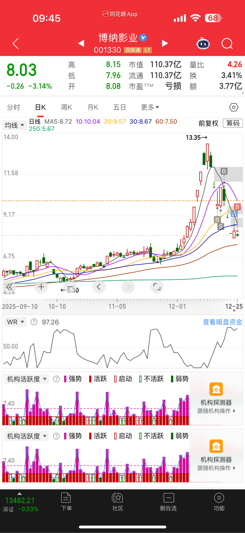Image resolution: width=245 pixels, height=533 pixels.
Task: Tap the 量比 4.26 value
Action: tap(234, 65)
